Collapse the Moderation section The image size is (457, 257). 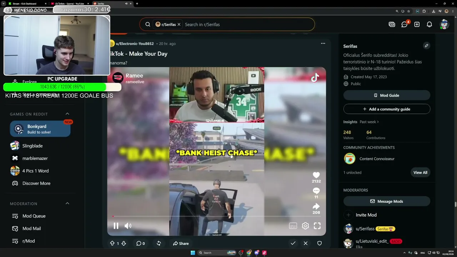pyautogui.click(x=67, y=203)
